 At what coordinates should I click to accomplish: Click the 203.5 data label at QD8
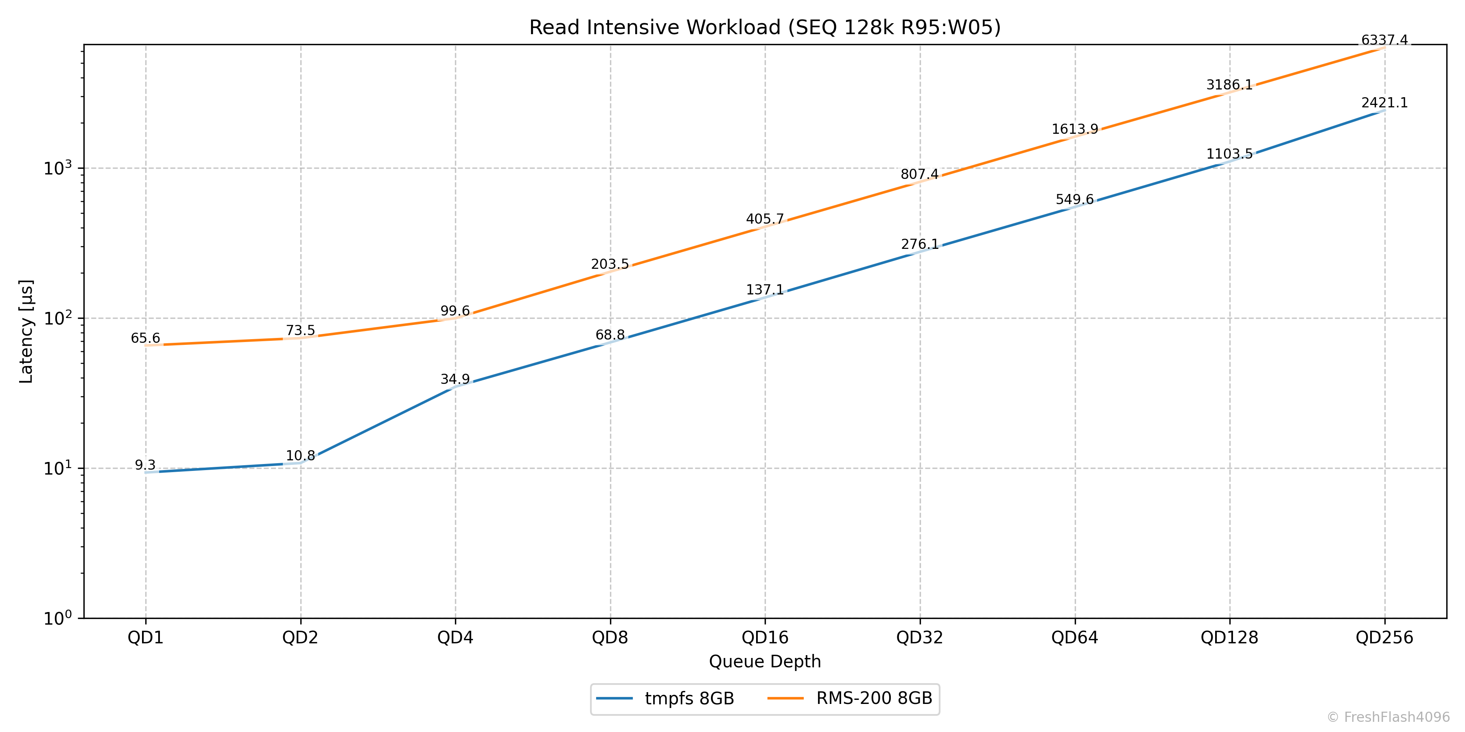pyautogui.click(x=610, y=264)
